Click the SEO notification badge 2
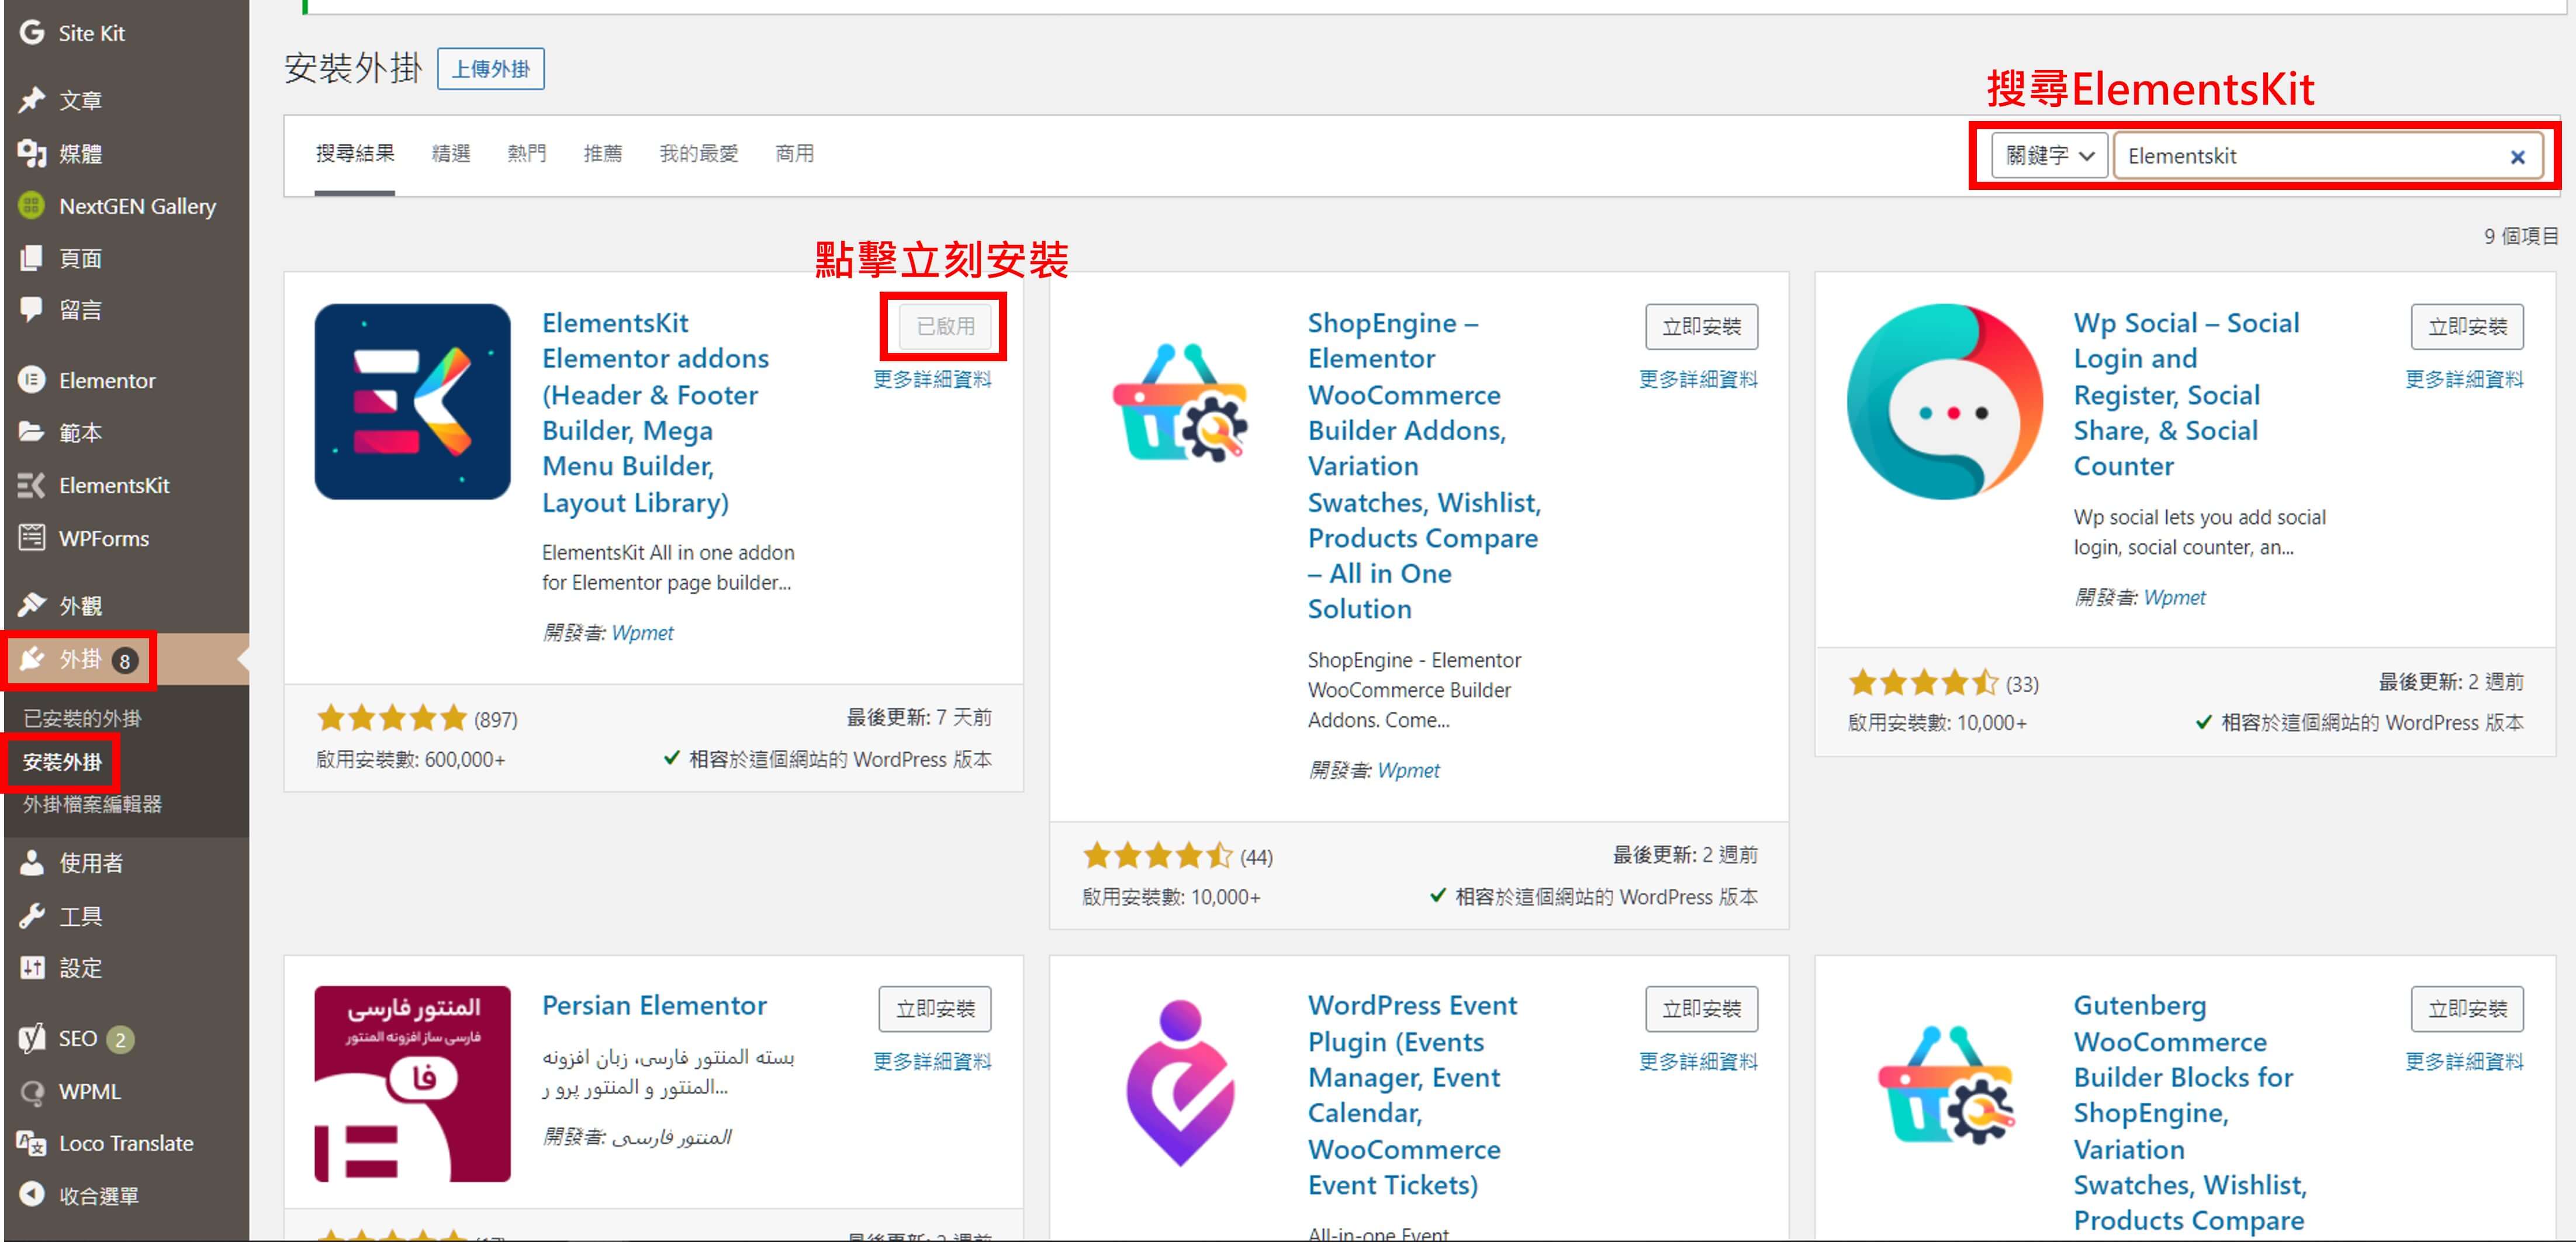2576x1242 pixels. pyautogui.click(x=120, y=1039)
